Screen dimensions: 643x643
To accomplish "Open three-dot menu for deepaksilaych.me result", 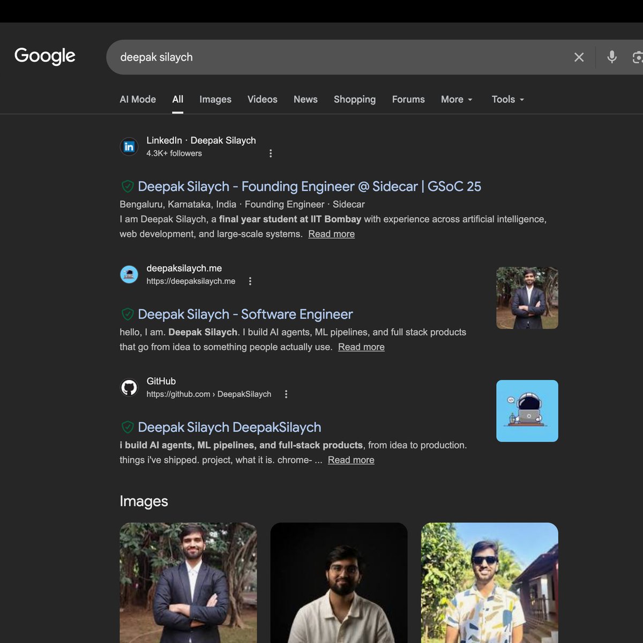I will click(x=250, y=281).
